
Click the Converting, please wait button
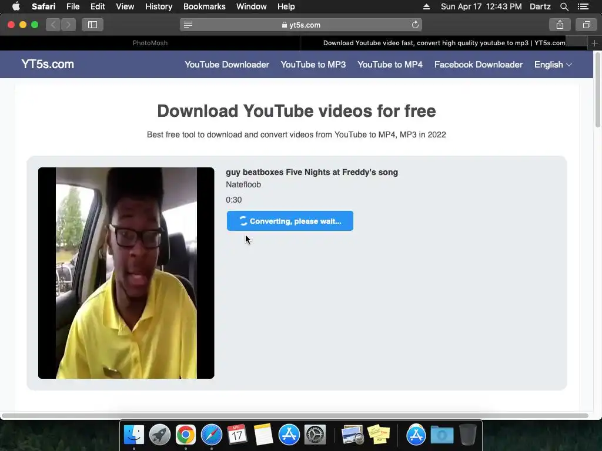click(x=290, y=221)
